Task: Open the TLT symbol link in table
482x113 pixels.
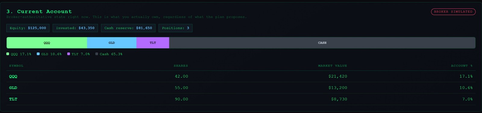Action: point(13,99)
